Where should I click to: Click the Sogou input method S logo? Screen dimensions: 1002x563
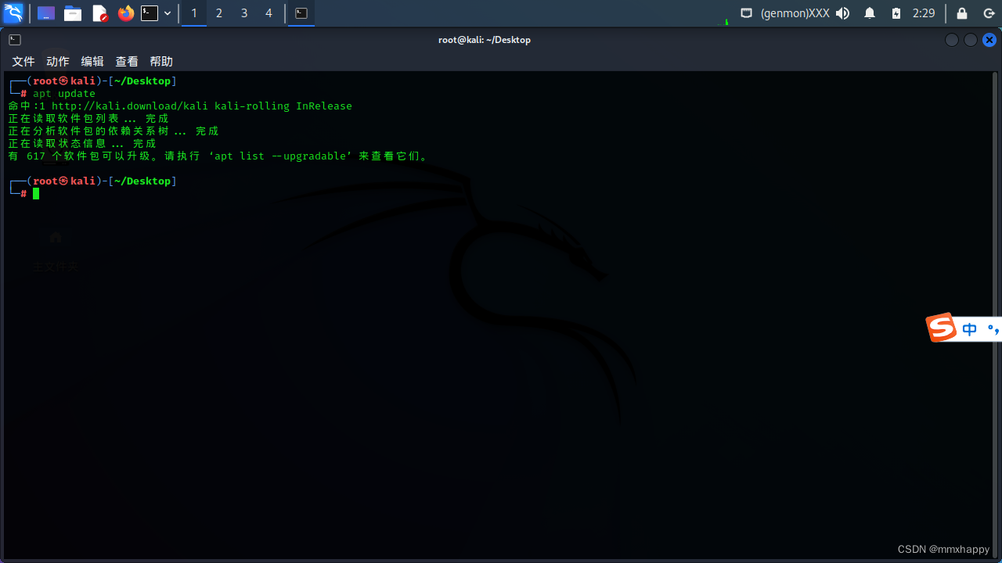942,328
